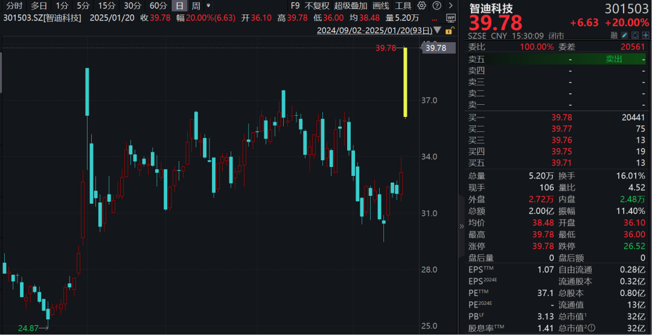Select the 周 weekly period tab
The image size is (652, 335).
pos(196,6)
